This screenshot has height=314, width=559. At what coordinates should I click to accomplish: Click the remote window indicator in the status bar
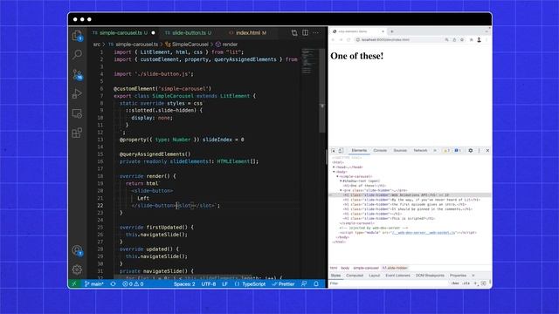[73, 283]
